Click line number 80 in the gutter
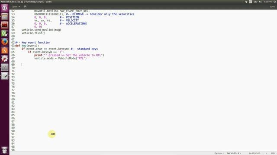 pyautogui.click(x=13, y=99)
